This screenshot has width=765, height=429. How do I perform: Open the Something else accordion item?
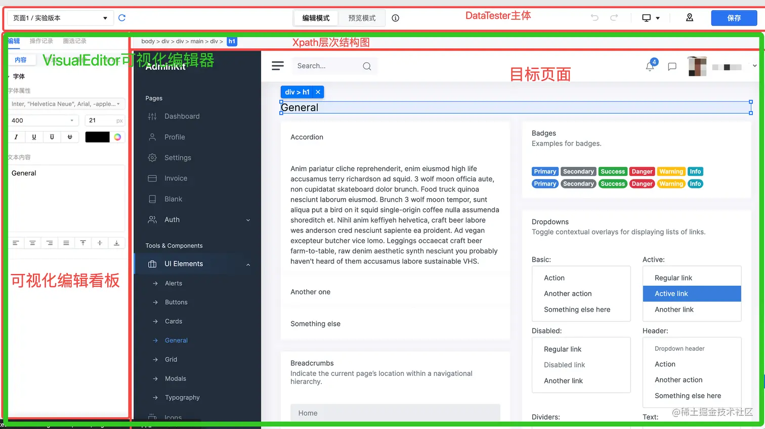315,324
